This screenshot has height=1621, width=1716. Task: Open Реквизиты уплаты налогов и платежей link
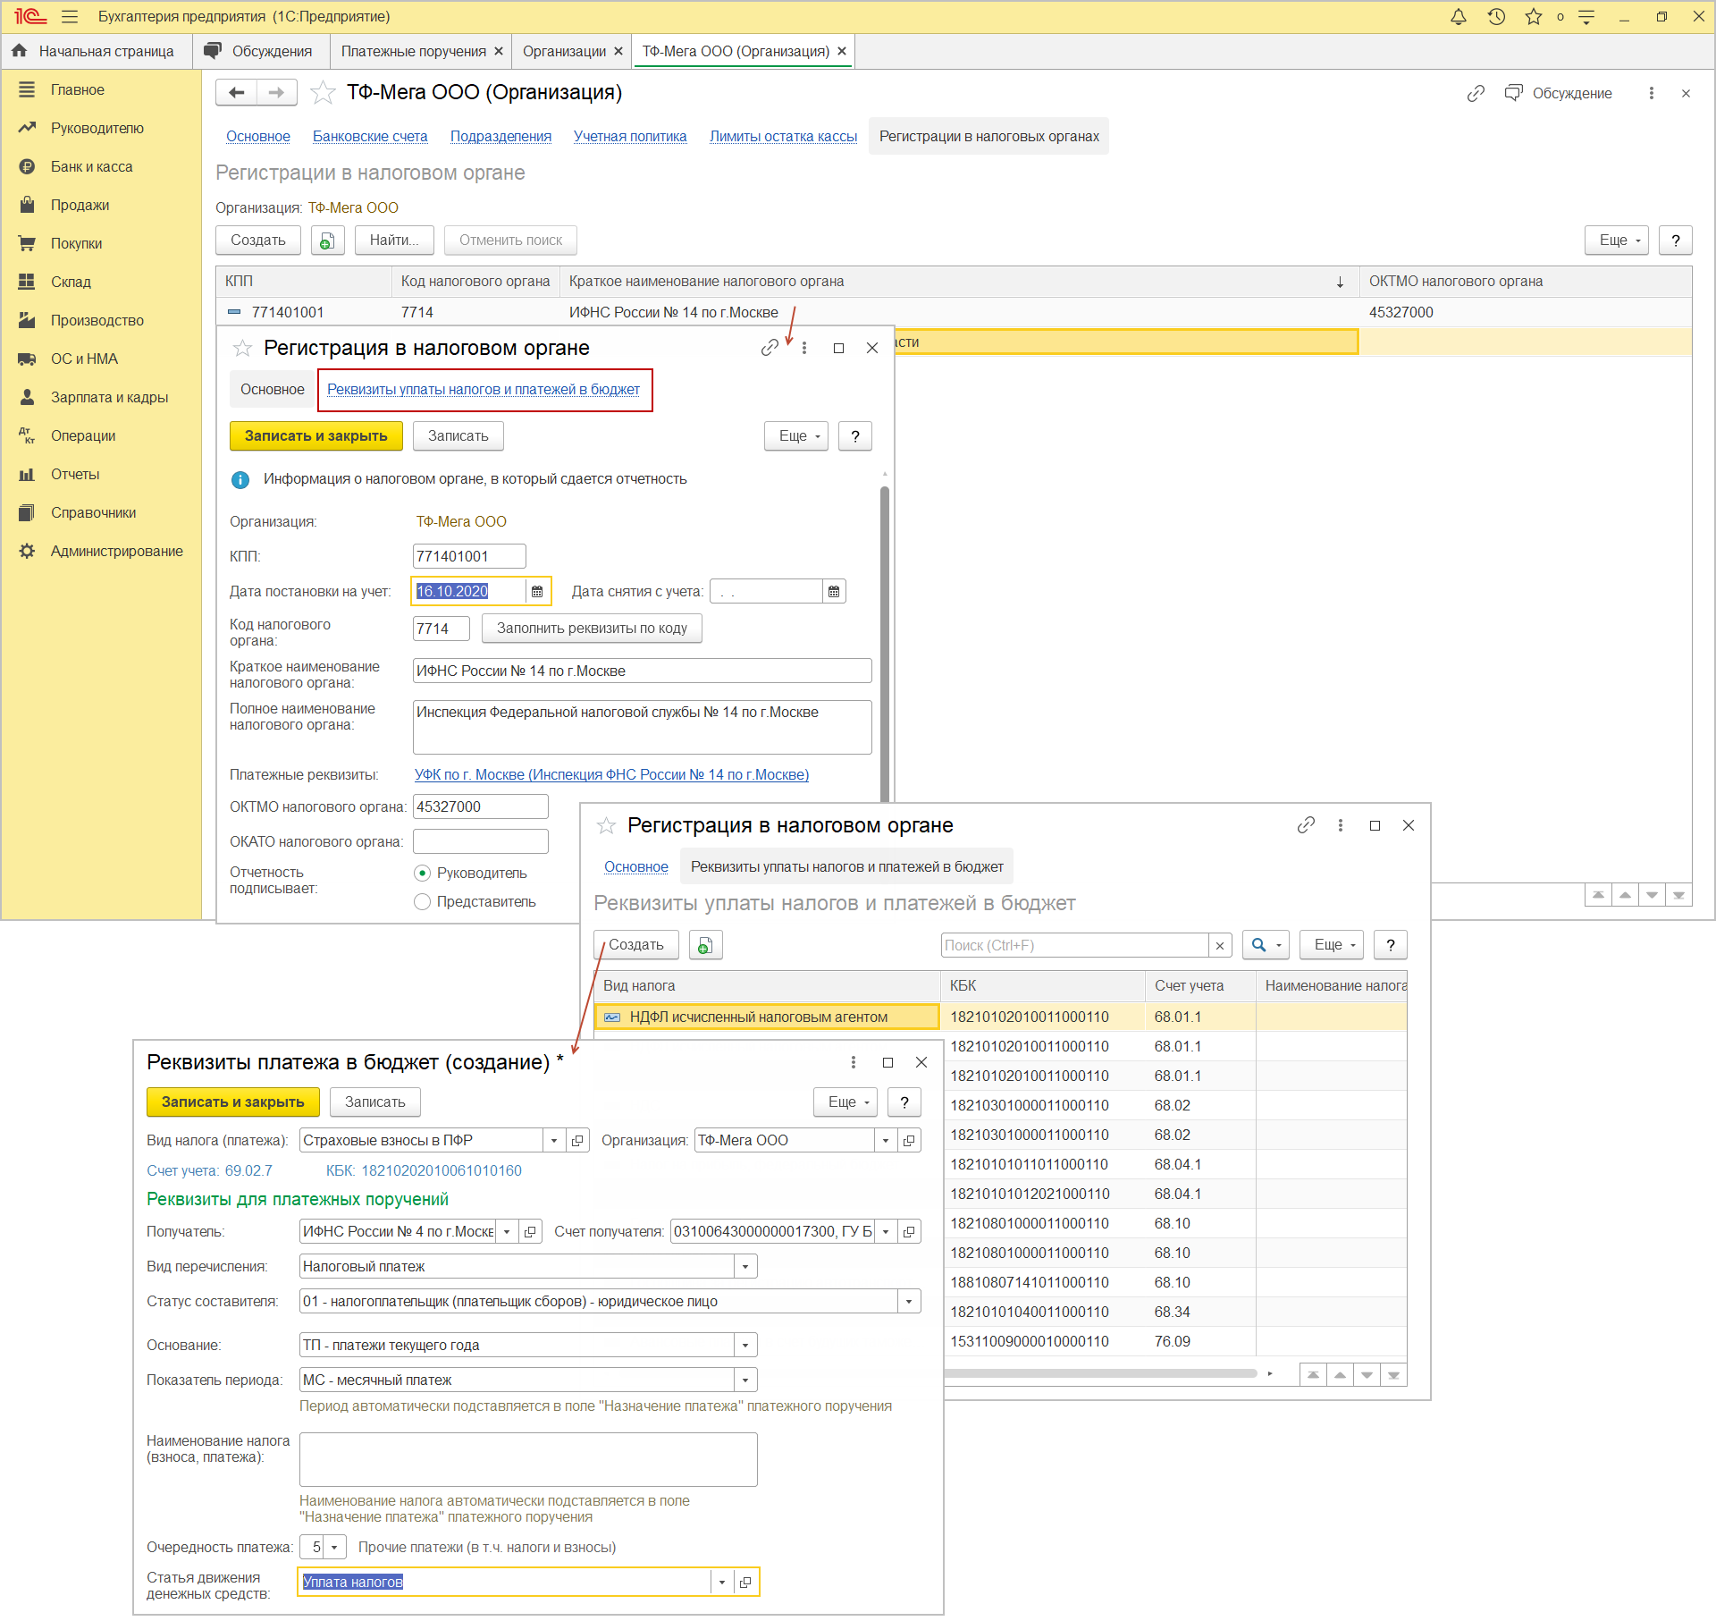(x=484, y=390)
